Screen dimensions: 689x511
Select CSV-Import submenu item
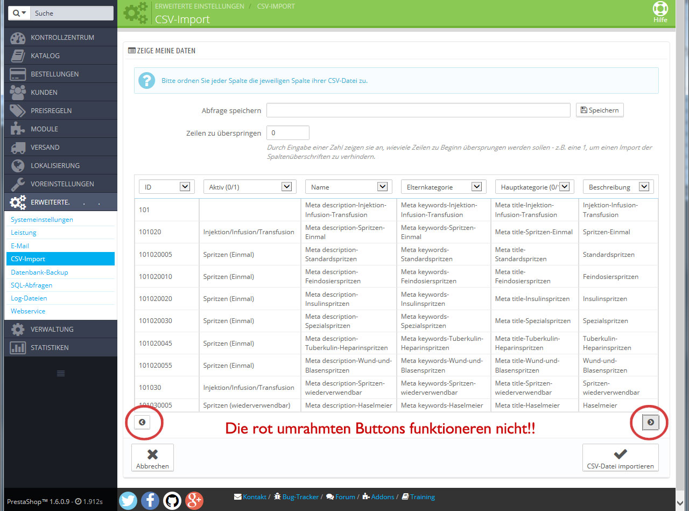click(x=61, y=259)
